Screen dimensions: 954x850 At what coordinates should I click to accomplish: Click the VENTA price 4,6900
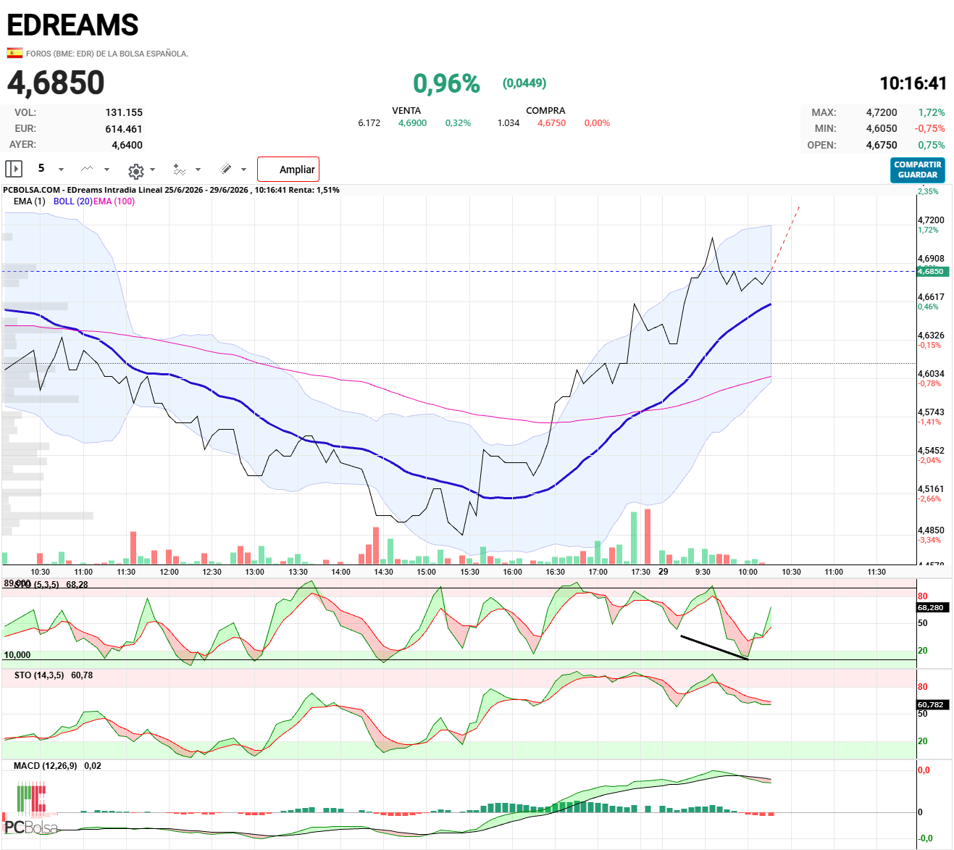click(x=412, y=123)
